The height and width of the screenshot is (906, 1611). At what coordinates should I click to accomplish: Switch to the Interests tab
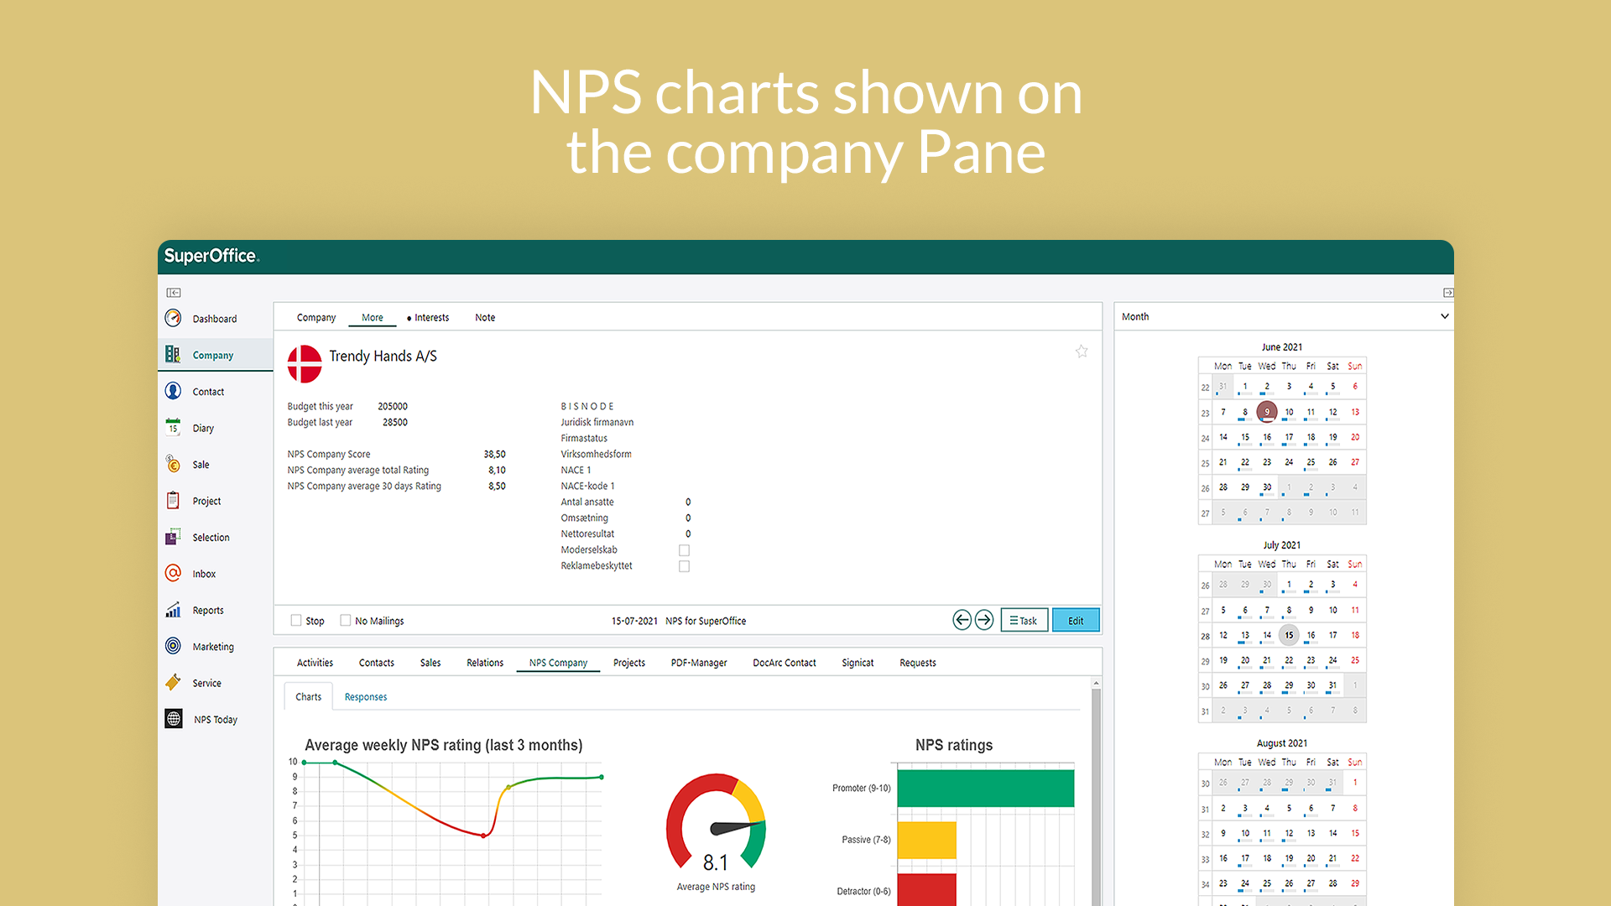[428, 317]
